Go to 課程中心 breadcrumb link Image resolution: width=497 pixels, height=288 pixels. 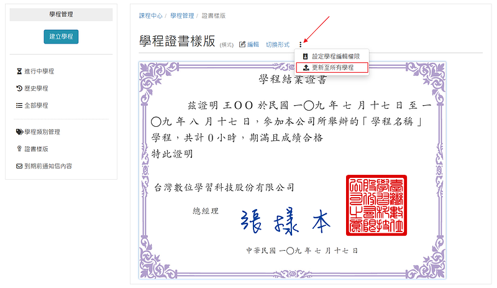point(150,16)
